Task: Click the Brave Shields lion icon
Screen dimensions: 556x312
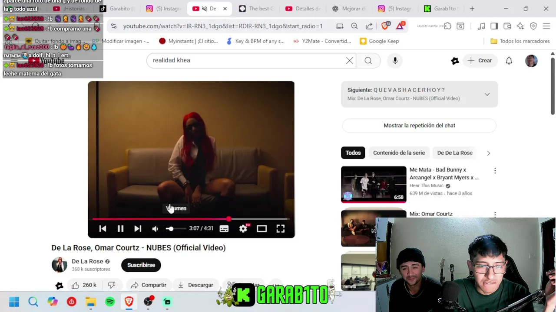Action: click(385, 26)
